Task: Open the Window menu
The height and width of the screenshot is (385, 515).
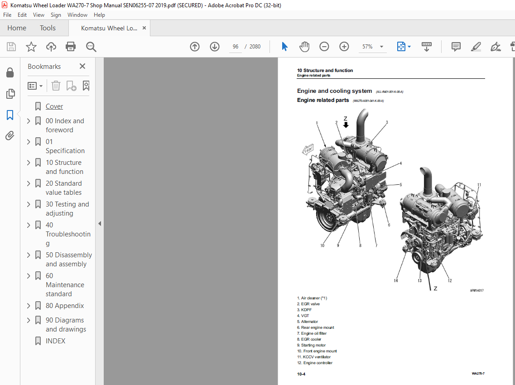Action: point(77,15)
